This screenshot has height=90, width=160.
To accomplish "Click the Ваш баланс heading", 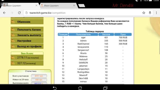I will (27, 53).
